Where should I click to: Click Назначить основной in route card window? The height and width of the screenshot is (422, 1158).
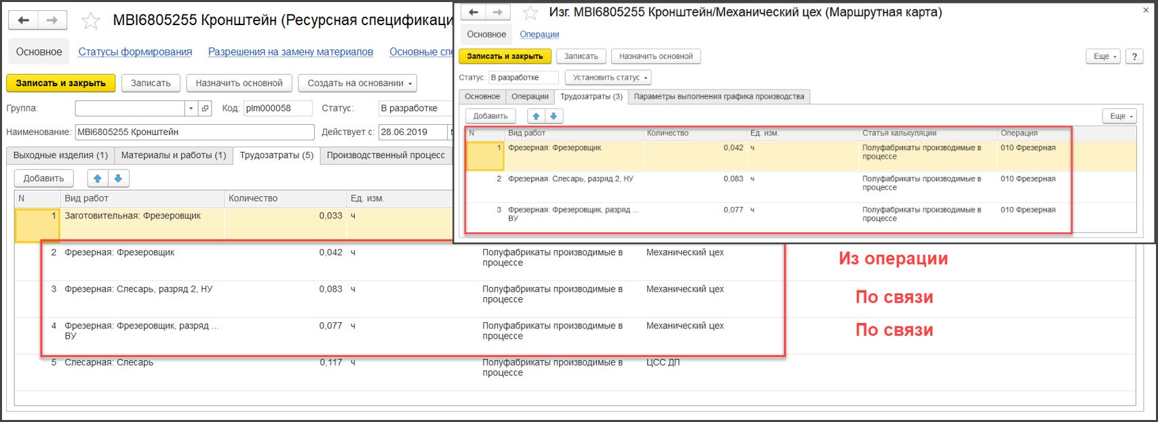point(655,56)
